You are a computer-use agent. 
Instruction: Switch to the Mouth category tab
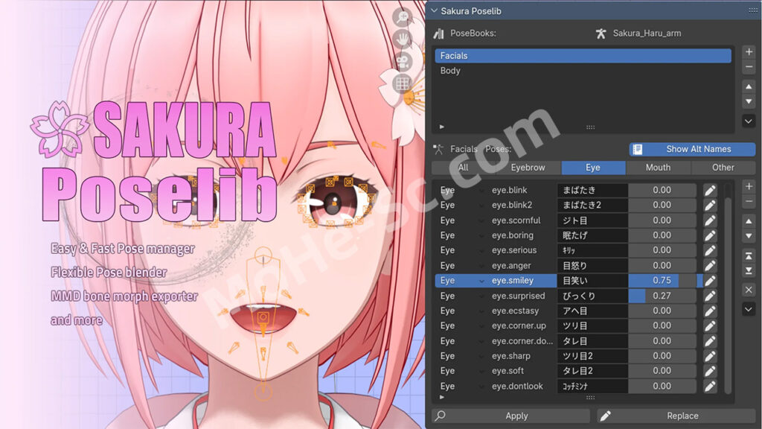tap(658, 168)
